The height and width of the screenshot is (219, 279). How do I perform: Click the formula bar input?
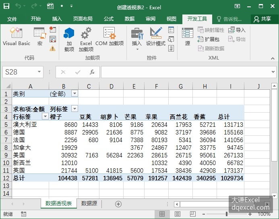pos(186,72)
